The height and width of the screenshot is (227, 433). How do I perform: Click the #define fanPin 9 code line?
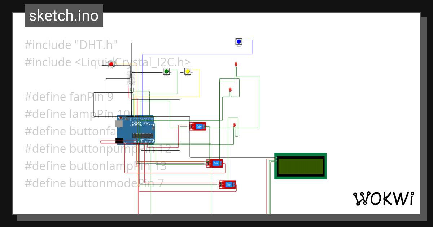click(x=69, y=97)
